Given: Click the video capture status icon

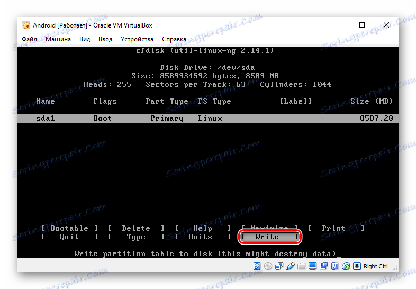Looking at the screenshot, I should 324,266.
